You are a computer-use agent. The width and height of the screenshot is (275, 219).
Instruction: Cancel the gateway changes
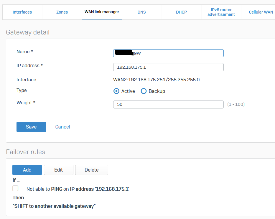tap(62, 127)
